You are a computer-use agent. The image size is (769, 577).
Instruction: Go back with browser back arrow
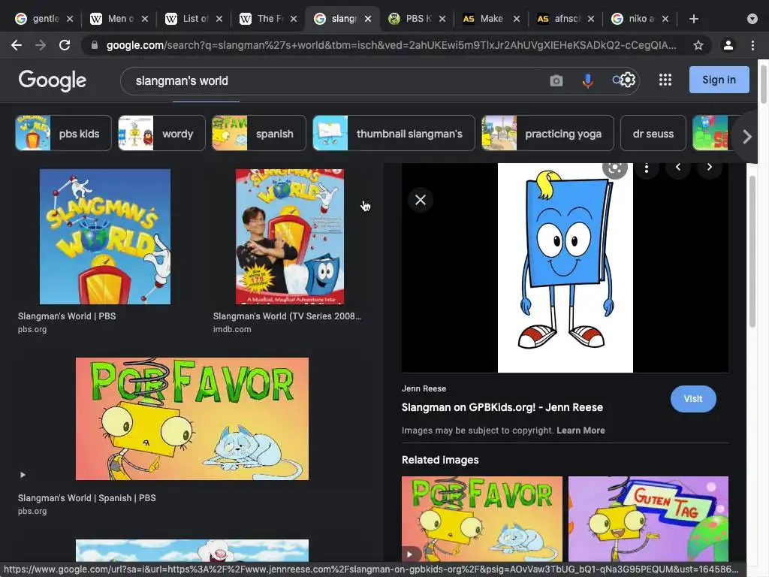(x=17, y=45)
